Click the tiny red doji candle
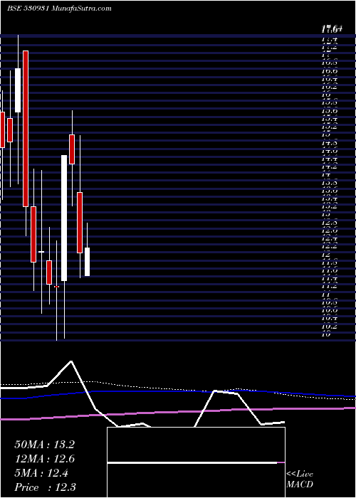 coord(56,287)
